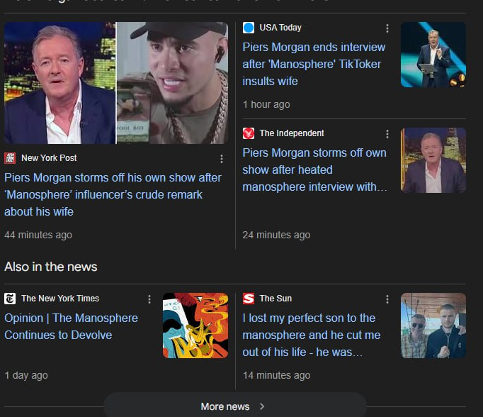Open the large New York Post split-screen thumbnail
The image size is (483, 417).
click(116, 83)
